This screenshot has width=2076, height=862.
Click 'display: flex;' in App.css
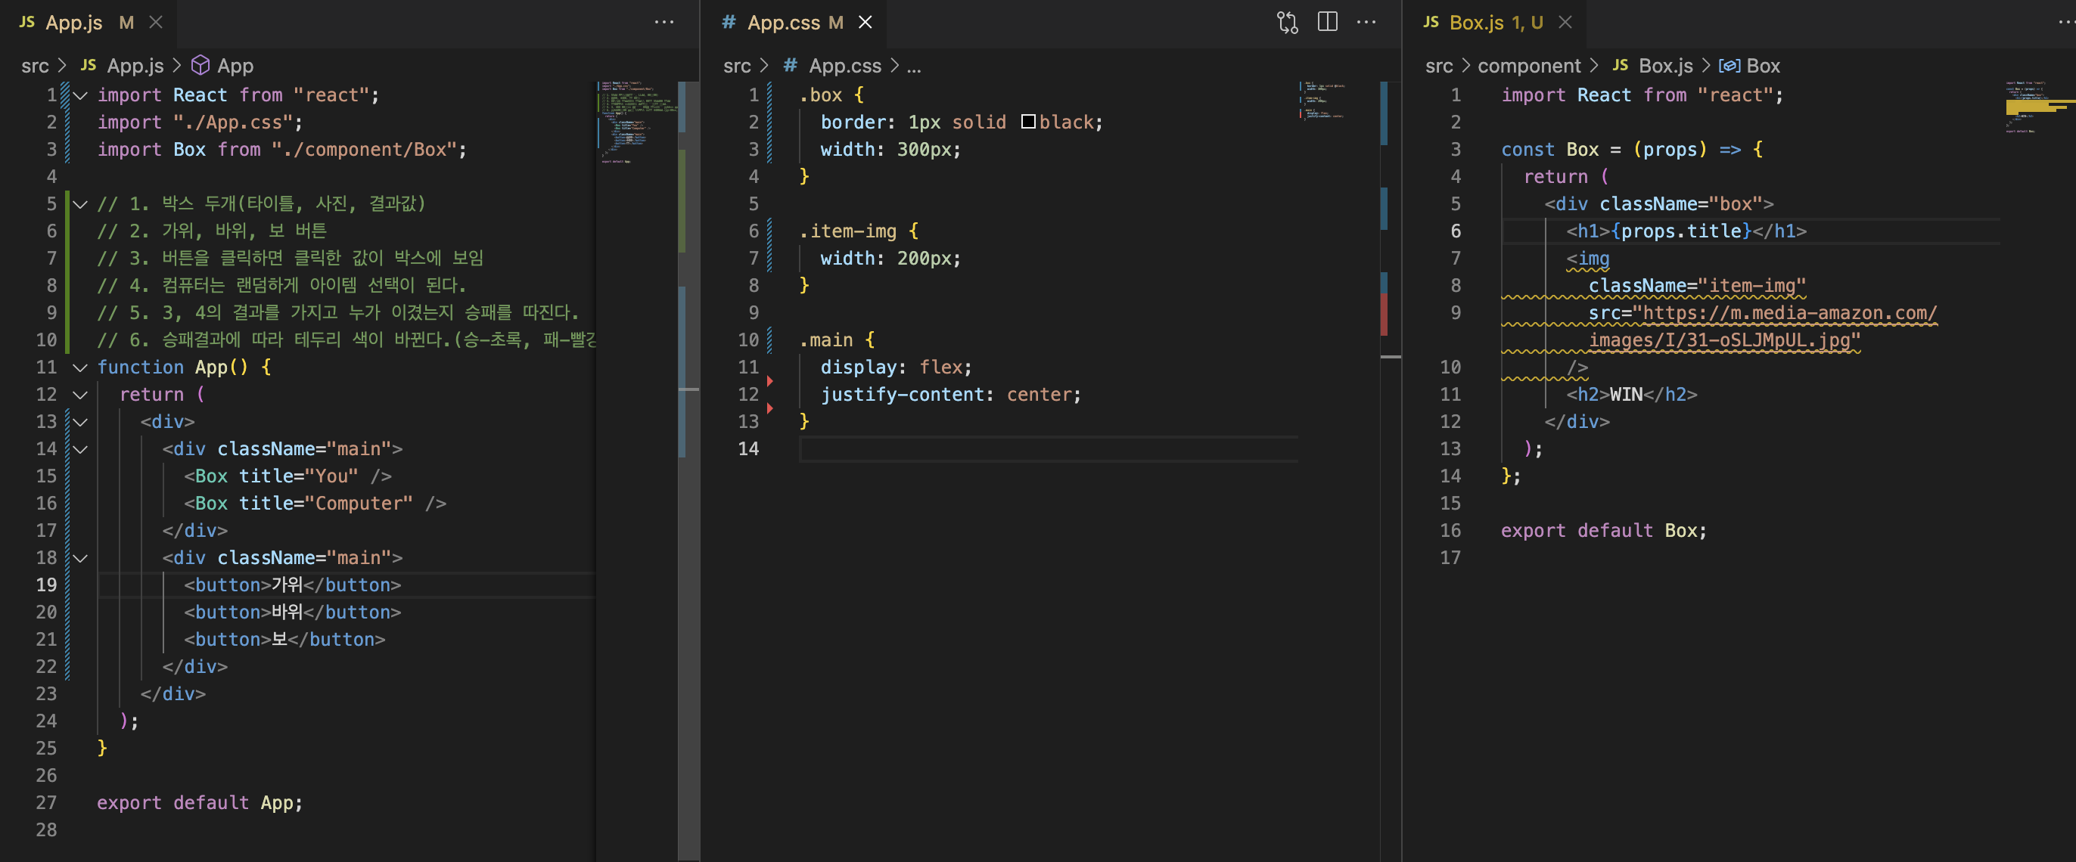[897, 367]
